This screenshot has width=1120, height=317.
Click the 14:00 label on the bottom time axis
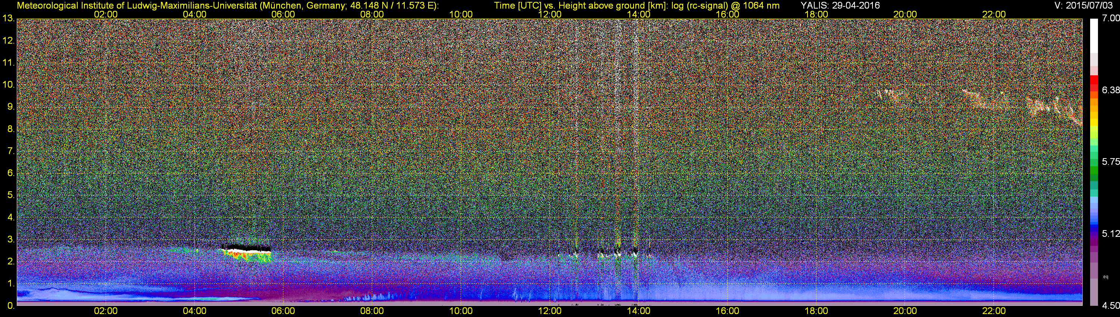coord(639,311)
